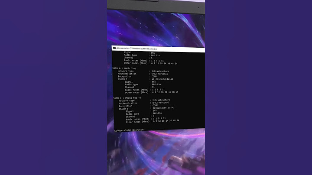This screenshot has width=312, height=175.
Task: Click the 54% signal value
Action: point(155,110)
